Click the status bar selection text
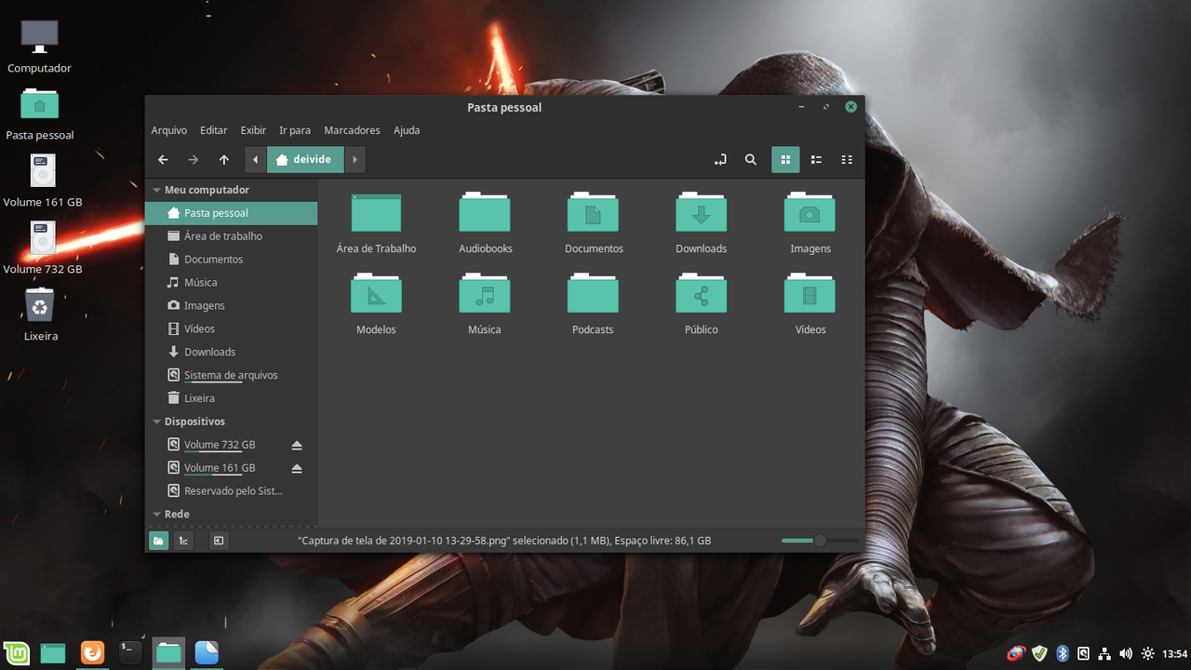Image resolution: width=1191 pixels, height=670 pixels. tap(504, 541)
